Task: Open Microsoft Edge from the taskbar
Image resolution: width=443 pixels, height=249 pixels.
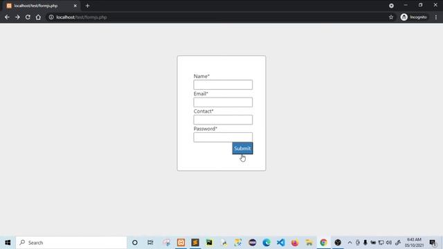Action: pos(266,243)
